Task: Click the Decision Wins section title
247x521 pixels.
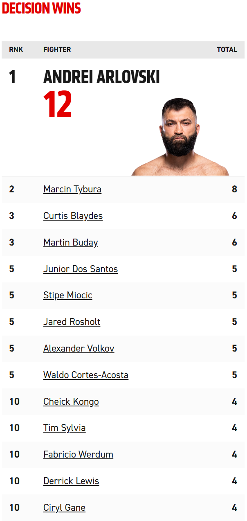Action: [x=41, y=8]
